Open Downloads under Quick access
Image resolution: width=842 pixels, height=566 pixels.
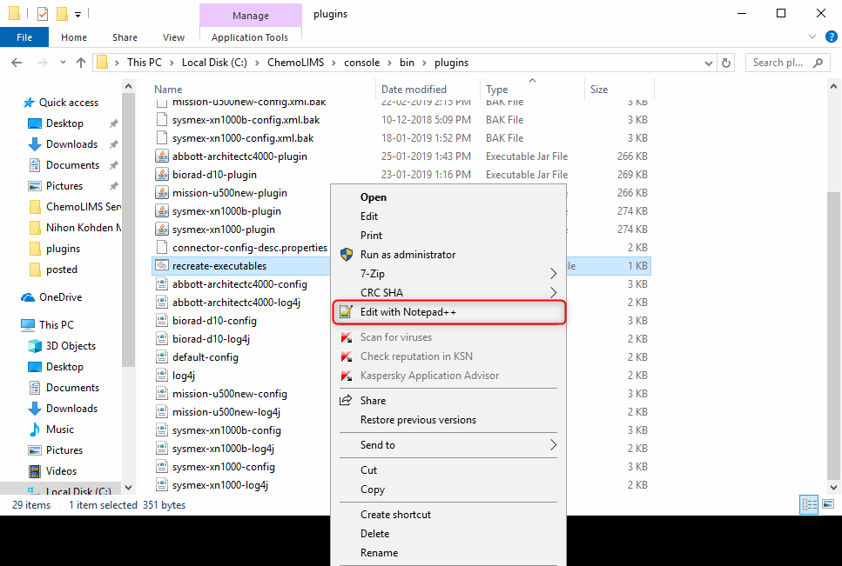click(x=71, y=144)
